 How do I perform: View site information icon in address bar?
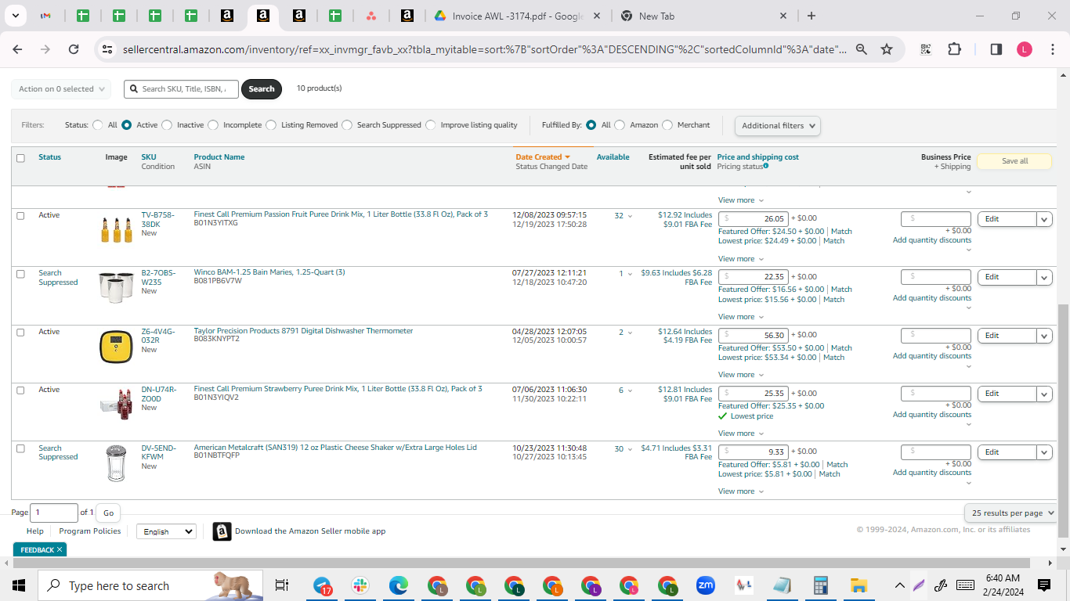coord(107,49)
